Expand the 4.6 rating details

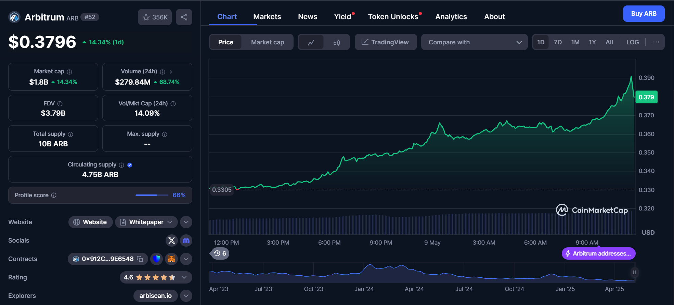pos(184,277)
